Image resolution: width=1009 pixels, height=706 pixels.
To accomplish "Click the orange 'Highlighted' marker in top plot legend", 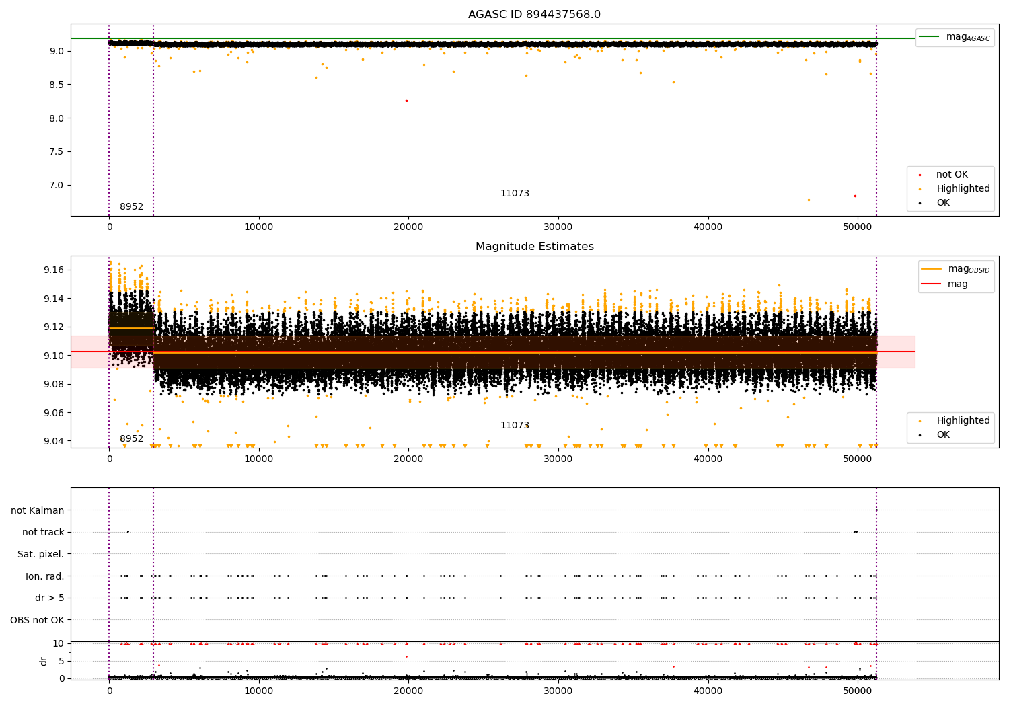I will (x=920, y=189).
